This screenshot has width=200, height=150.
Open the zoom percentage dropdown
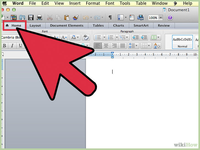click(x=161, y=18)
